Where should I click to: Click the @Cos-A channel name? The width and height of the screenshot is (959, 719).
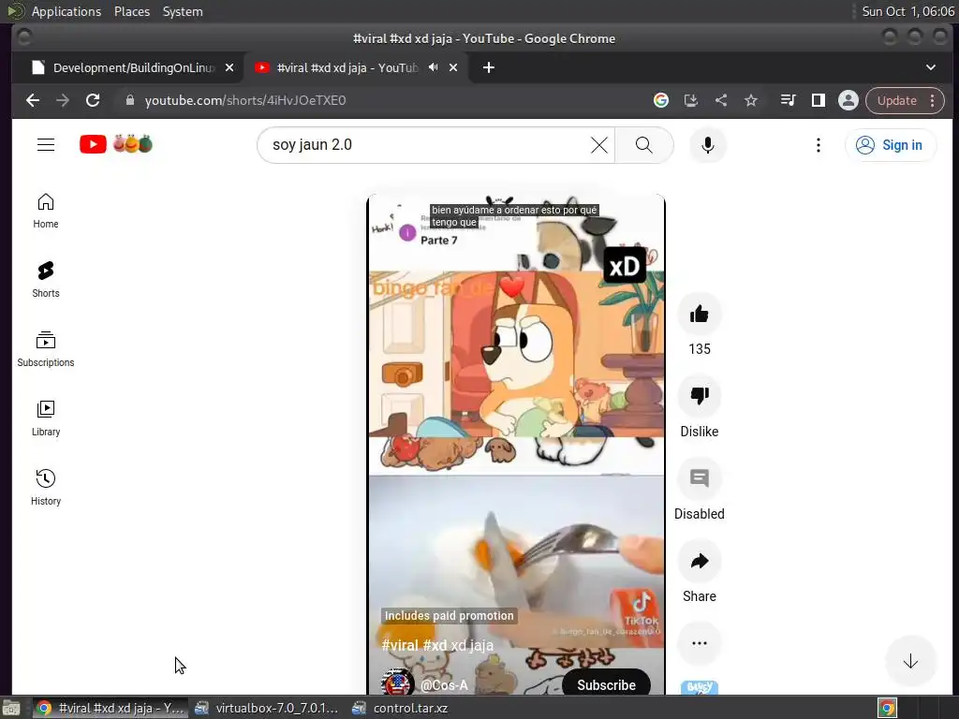point(444,685)
